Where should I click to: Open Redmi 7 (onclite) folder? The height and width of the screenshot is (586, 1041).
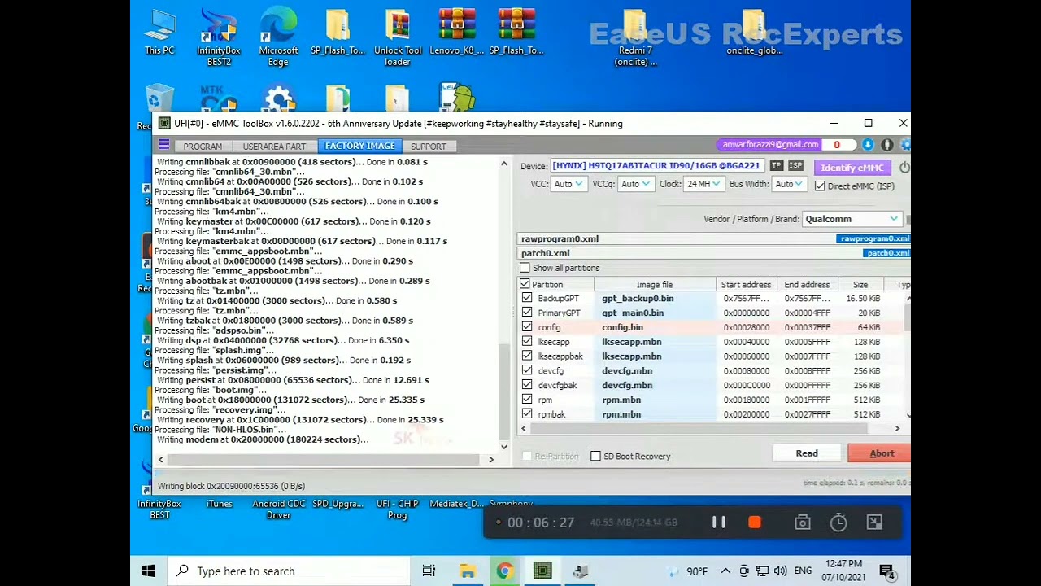coord(636,37)
